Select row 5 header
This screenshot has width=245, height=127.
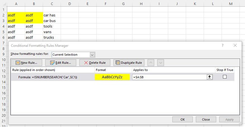click(x=4, y=32)
